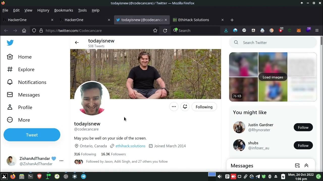The height and width of the screenshot is (181, 323).
Task: Open the Bluetooth tray icon
Action: 270,176
